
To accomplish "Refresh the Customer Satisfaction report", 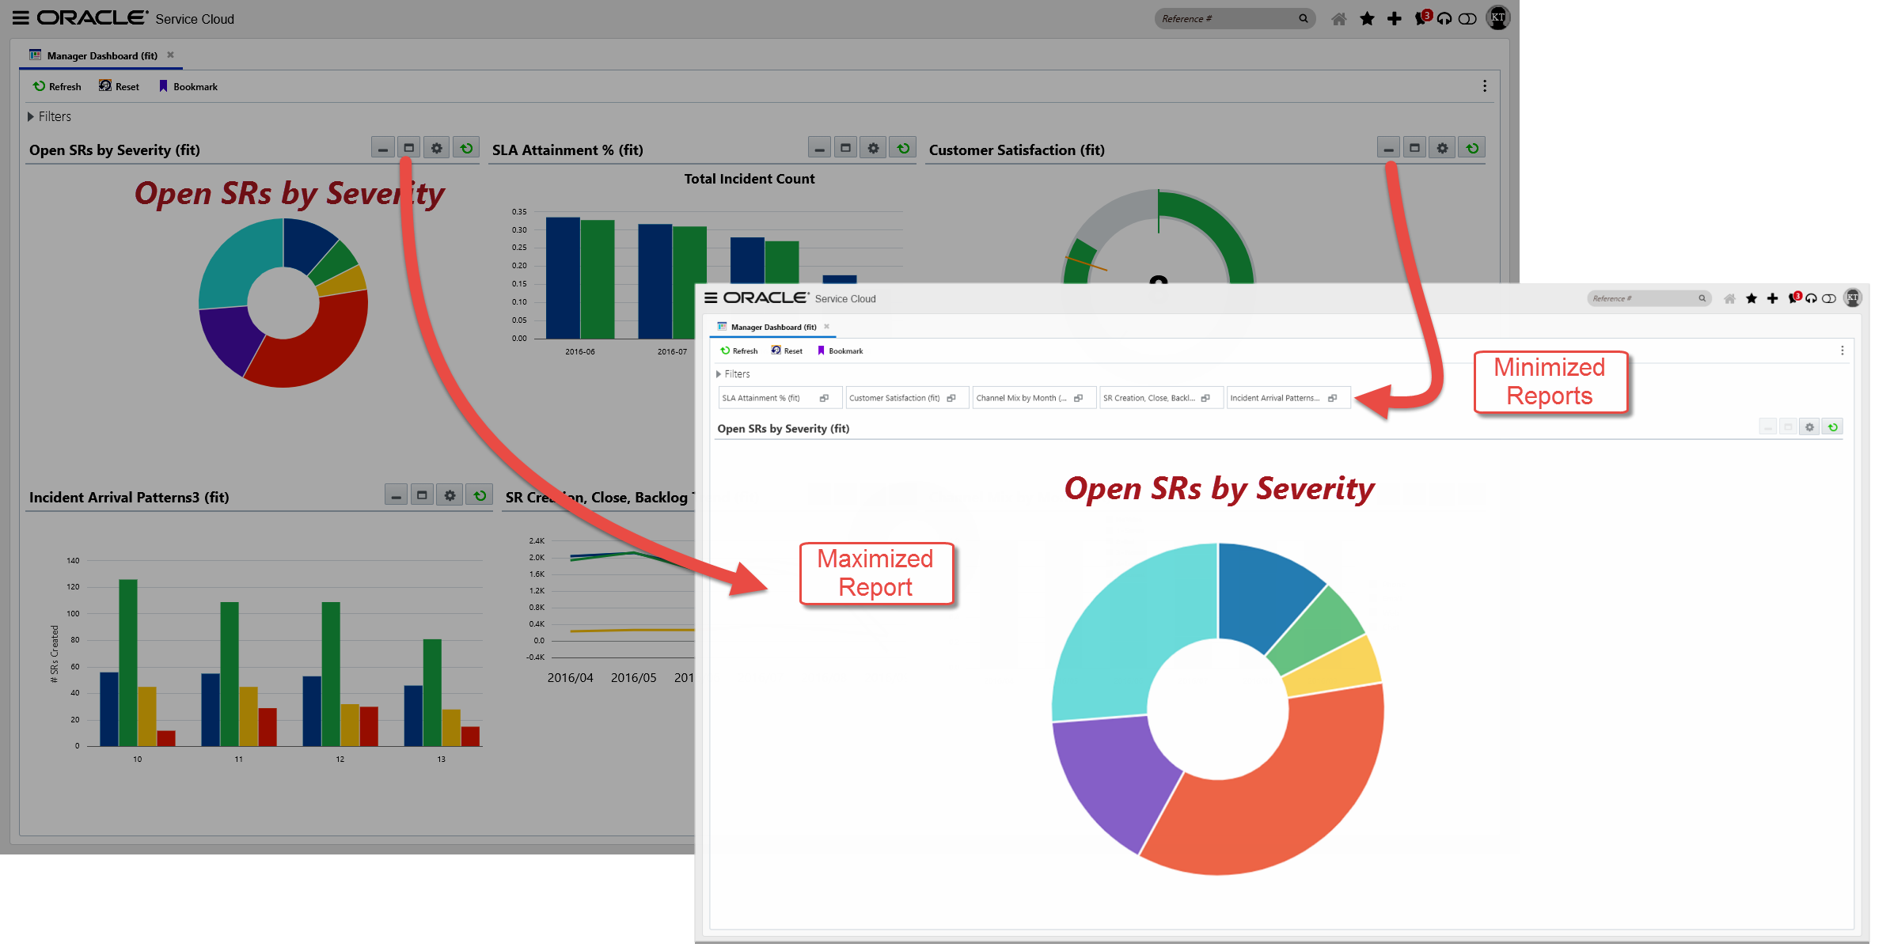I will (1471, 147).
